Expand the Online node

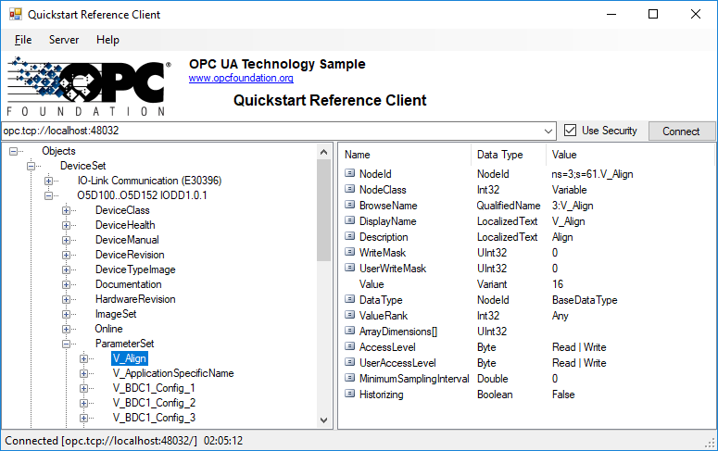[x=67, y=329]
